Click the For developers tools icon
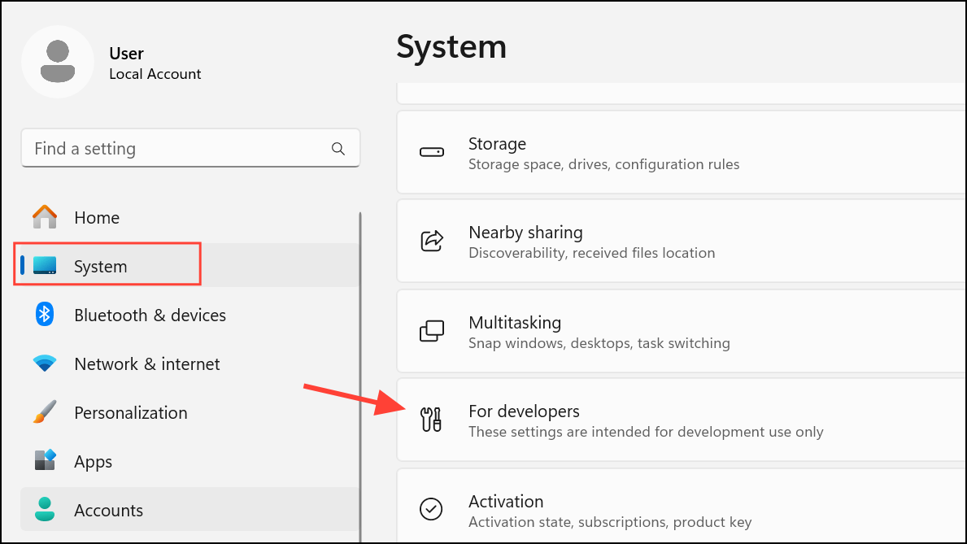 point(431,420)
